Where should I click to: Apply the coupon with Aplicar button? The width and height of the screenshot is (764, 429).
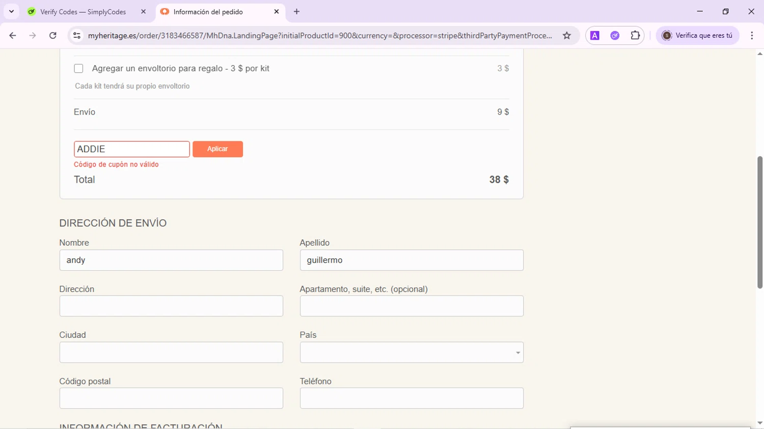[x=217, y=149]
